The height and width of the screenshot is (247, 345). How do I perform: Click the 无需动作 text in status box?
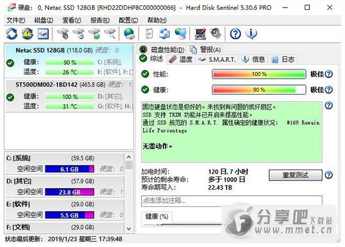[x=157, y=146]
